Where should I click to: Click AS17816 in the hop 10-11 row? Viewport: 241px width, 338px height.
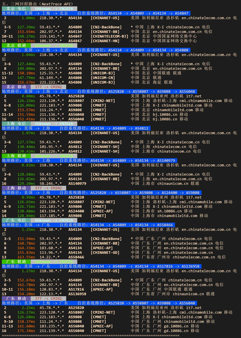[x=76, y=289]
